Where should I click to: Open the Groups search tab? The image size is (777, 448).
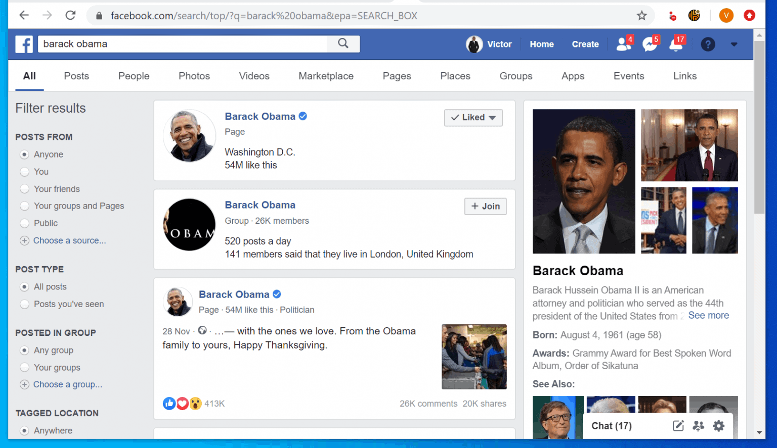(x=516, y=76)
